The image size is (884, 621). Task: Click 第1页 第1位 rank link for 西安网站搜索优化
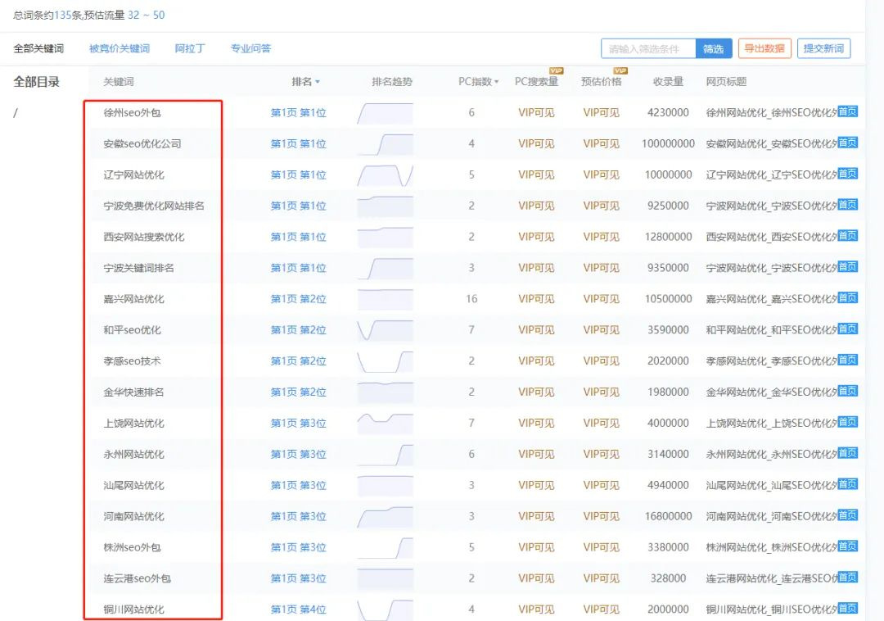click(298, 237)
